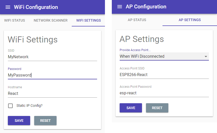Open hamburger menu in WiFi Configuration header
The width and height of the screenshot is (217, 133).
click(8, 7)
